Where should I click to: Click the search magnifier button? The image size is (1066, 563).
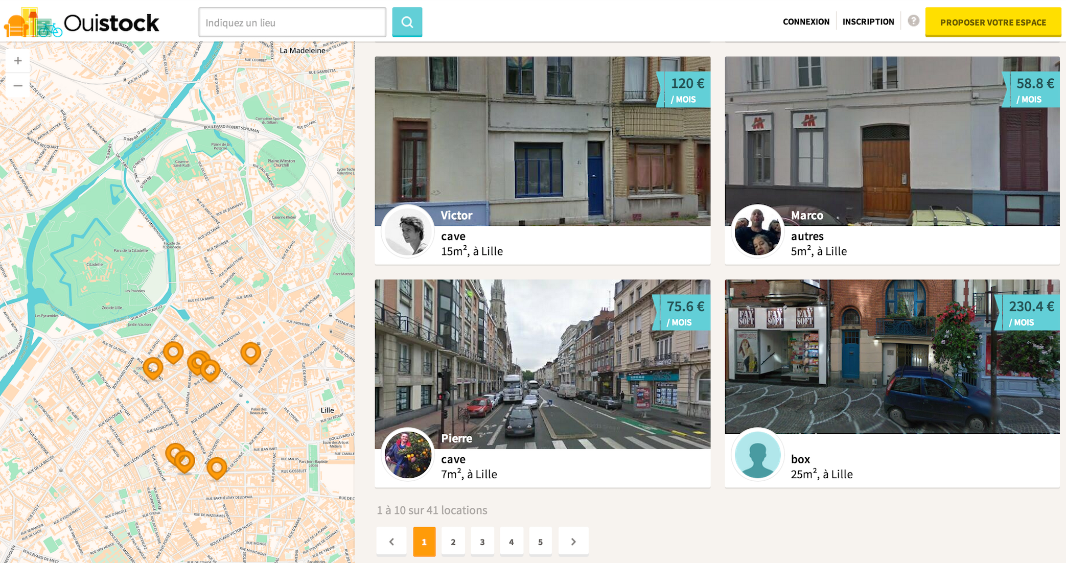pyautogui.click(x=407, y=22)
